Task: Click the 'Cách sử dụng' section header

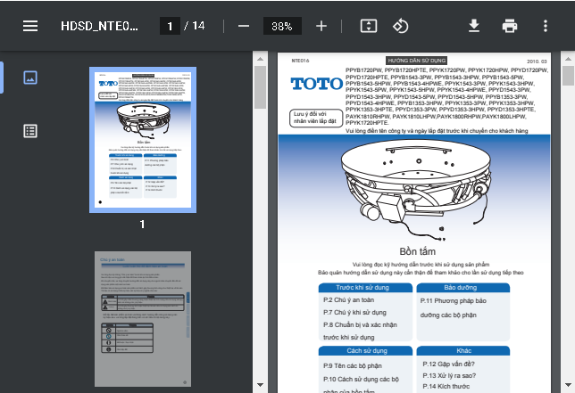Action: tap(365, 351)
